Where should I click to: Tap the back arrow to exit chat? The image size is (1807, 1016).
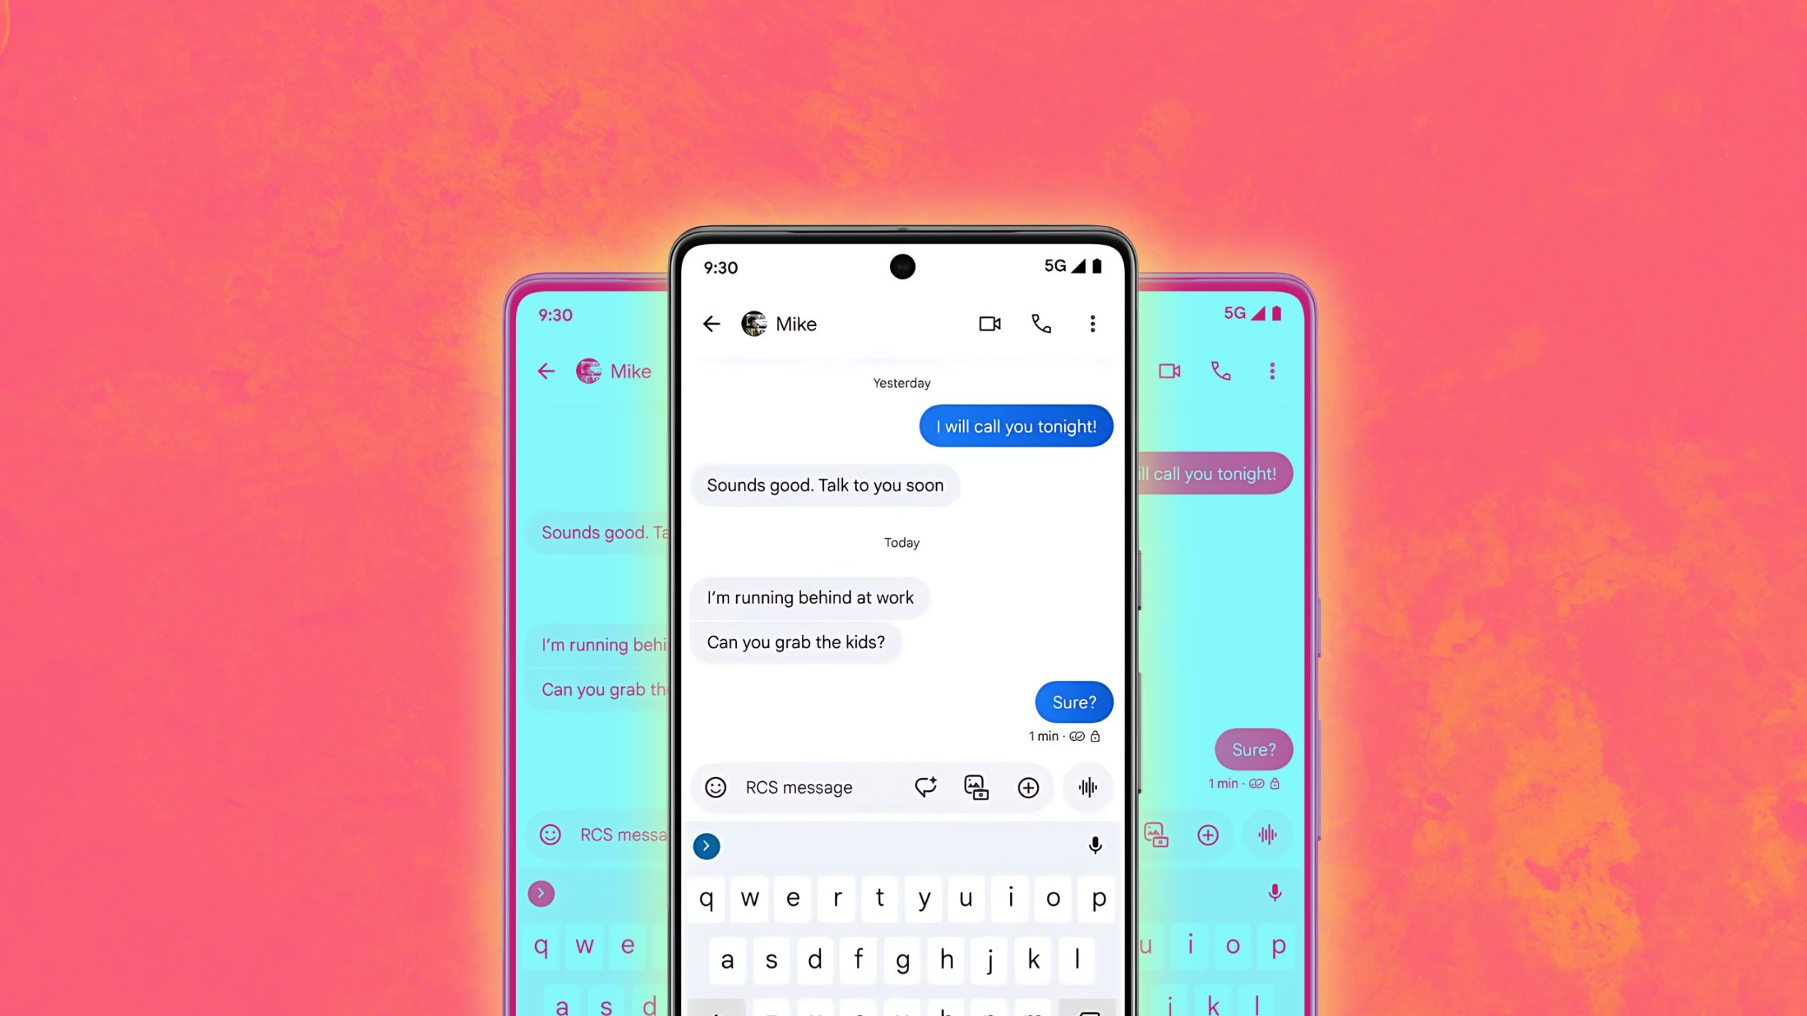(712, 324)
